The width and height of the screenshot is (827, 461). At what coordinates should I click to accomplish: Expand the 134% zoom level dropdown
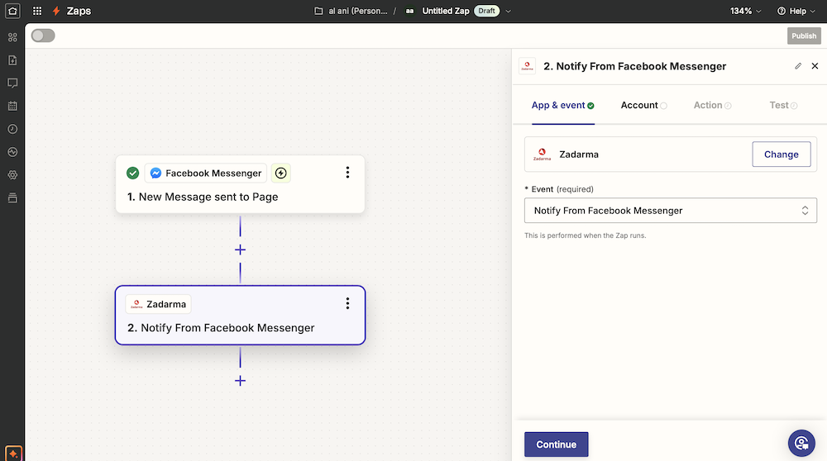(x=746, y=12)
